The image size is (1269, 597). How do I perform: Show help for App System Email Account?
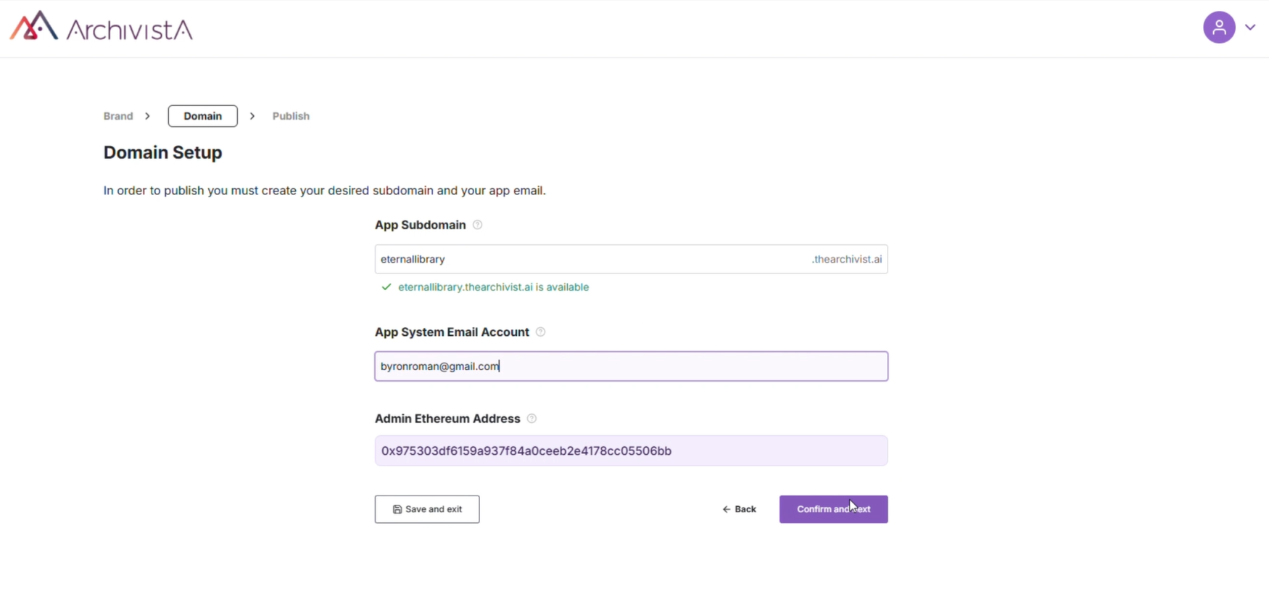click(540, 332)
